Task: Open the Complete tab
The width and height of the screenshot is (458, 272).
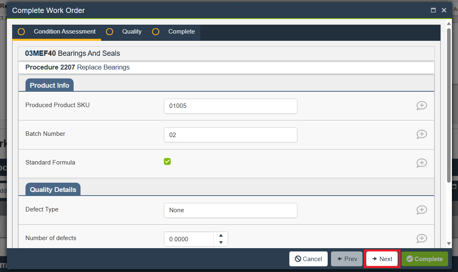Action: (x=181, y=32)
